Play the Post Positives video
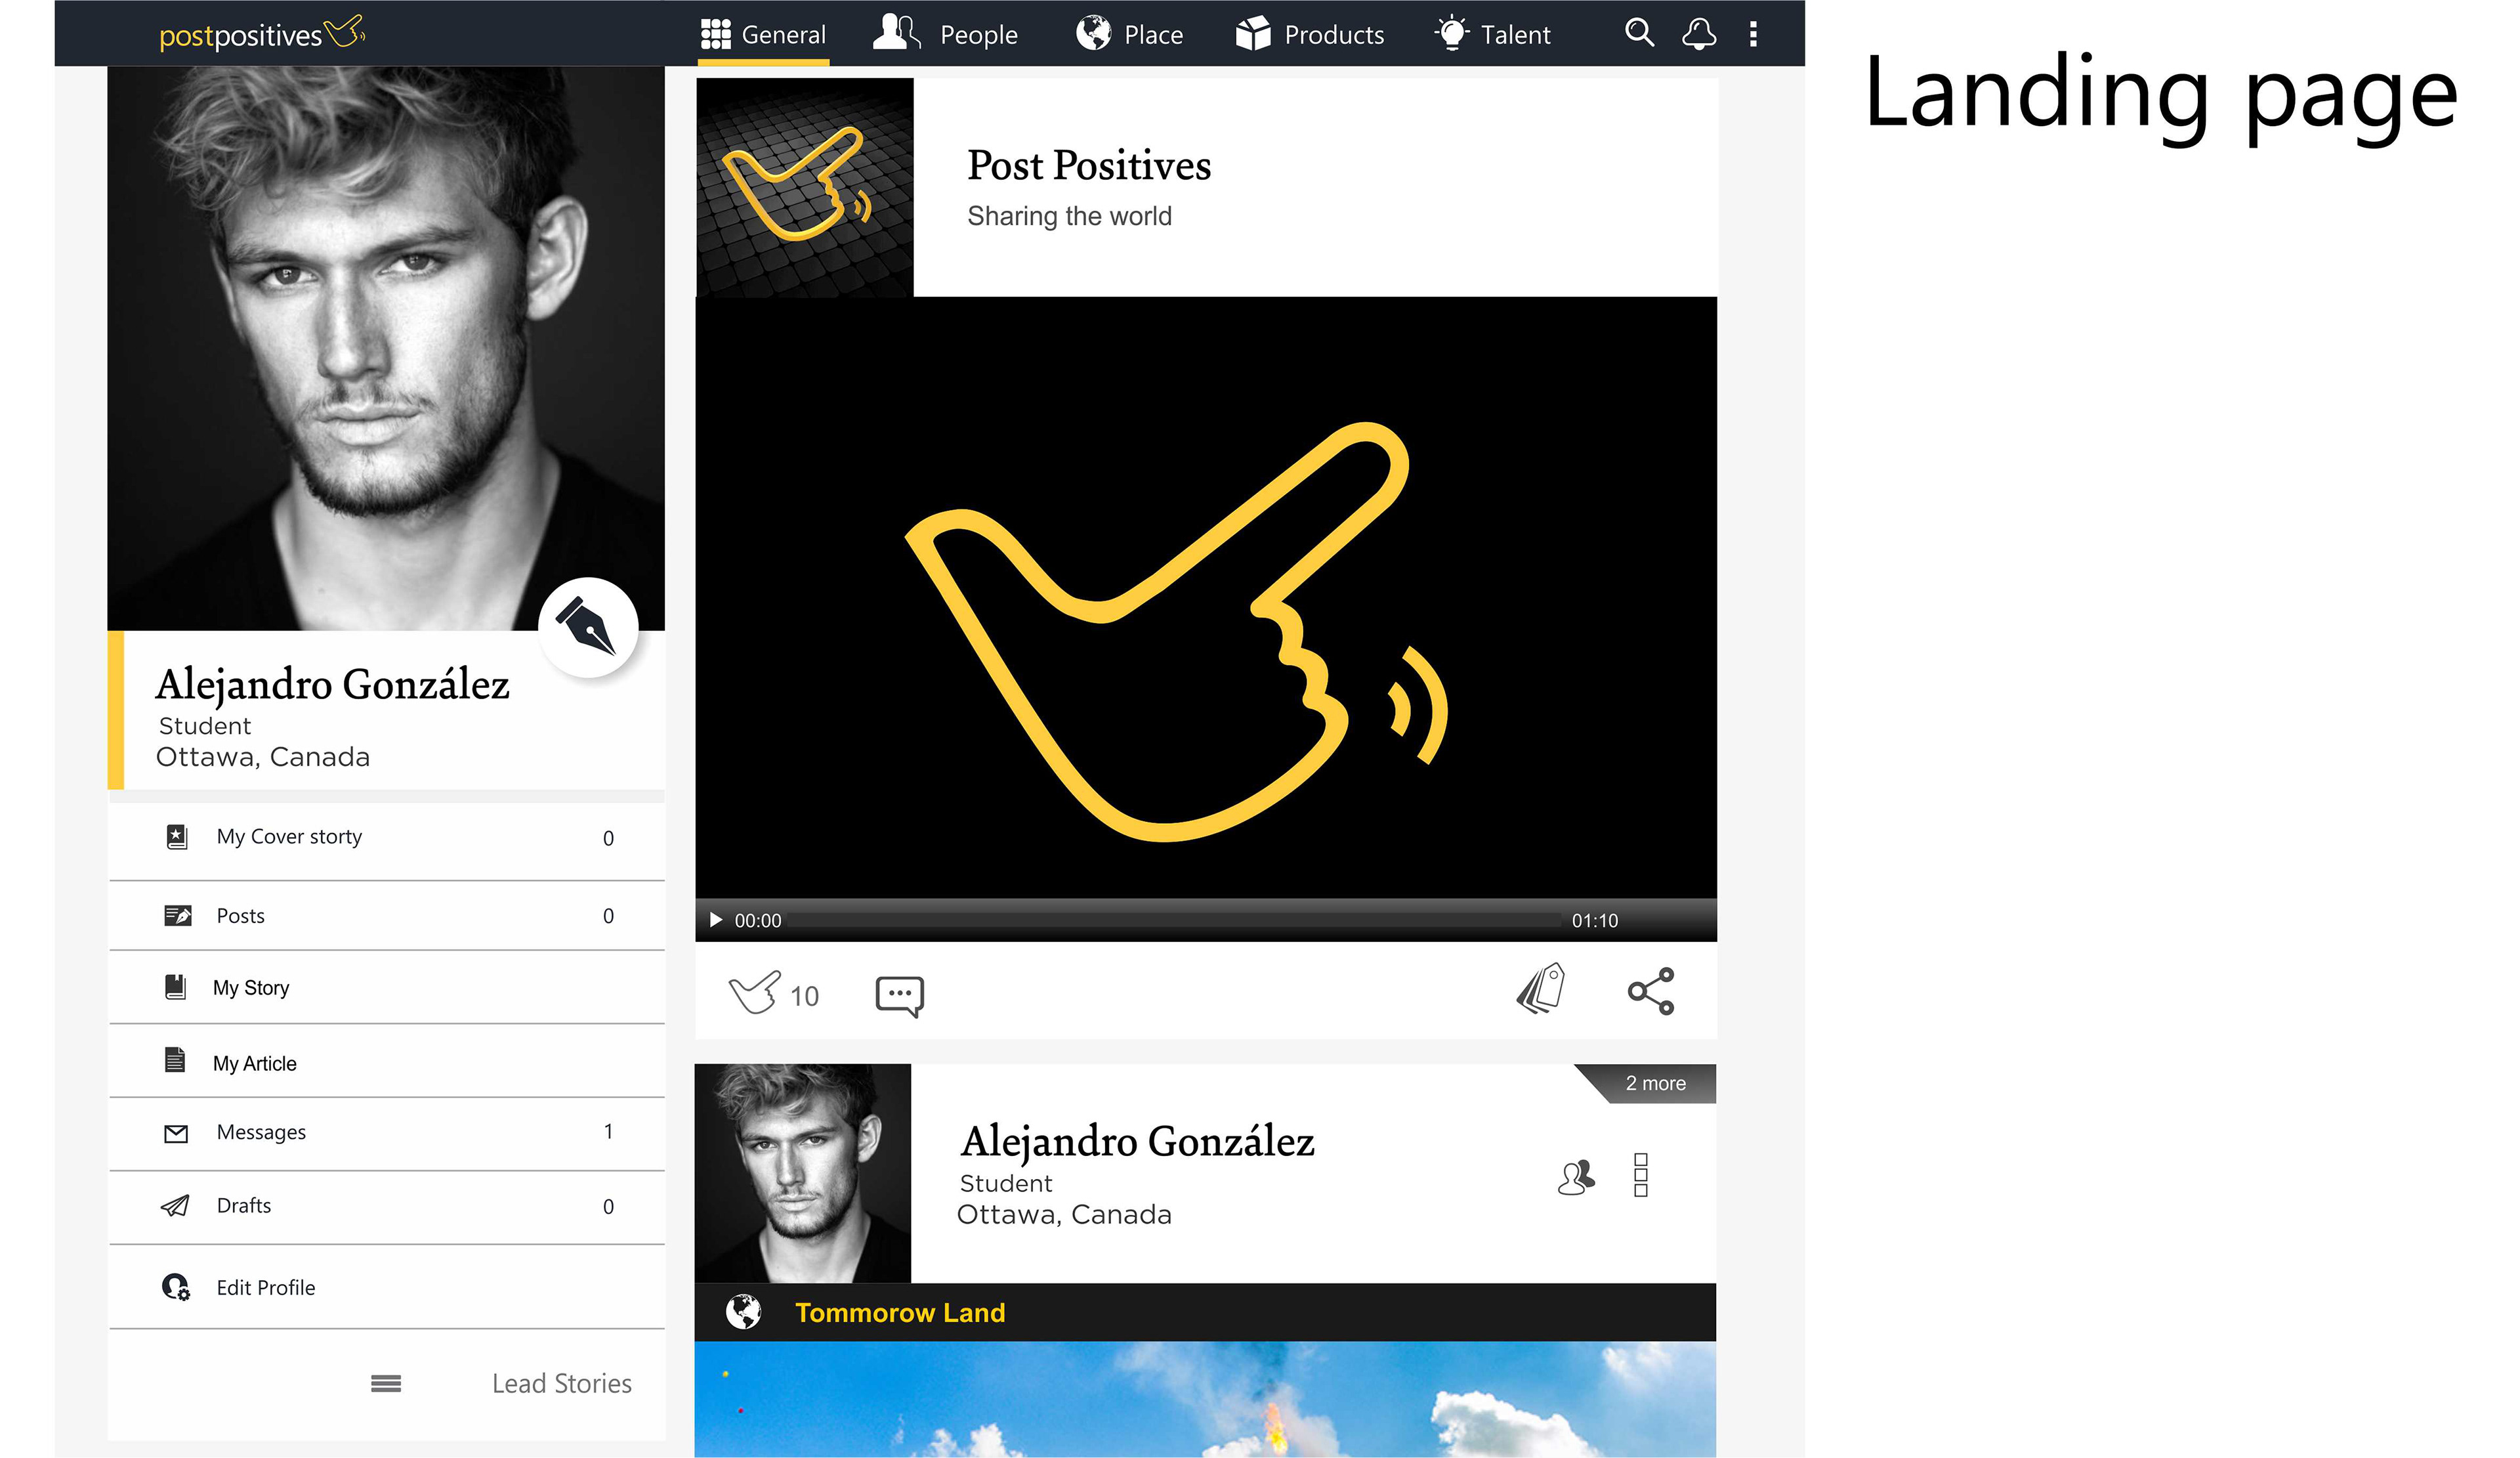 [x=715, y=920]
